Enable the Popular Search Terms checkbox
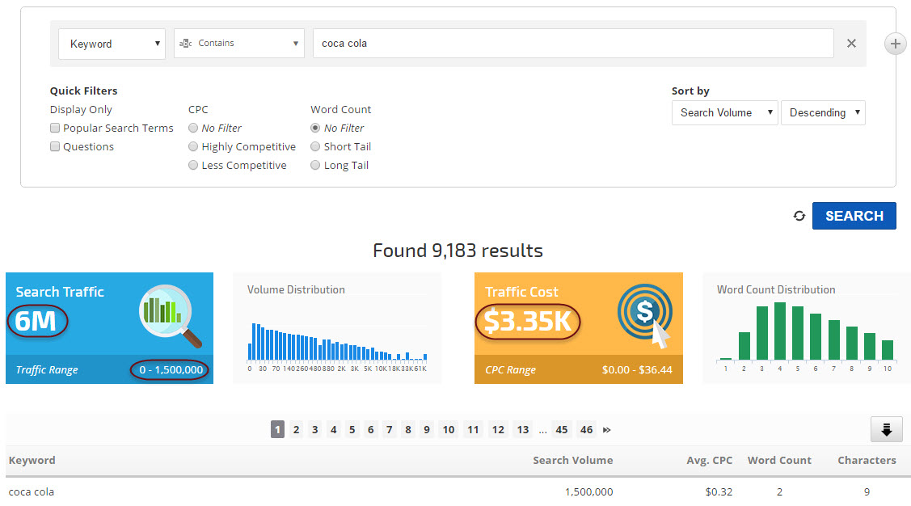Screen dimensions: 911x506 pos(55,128)
